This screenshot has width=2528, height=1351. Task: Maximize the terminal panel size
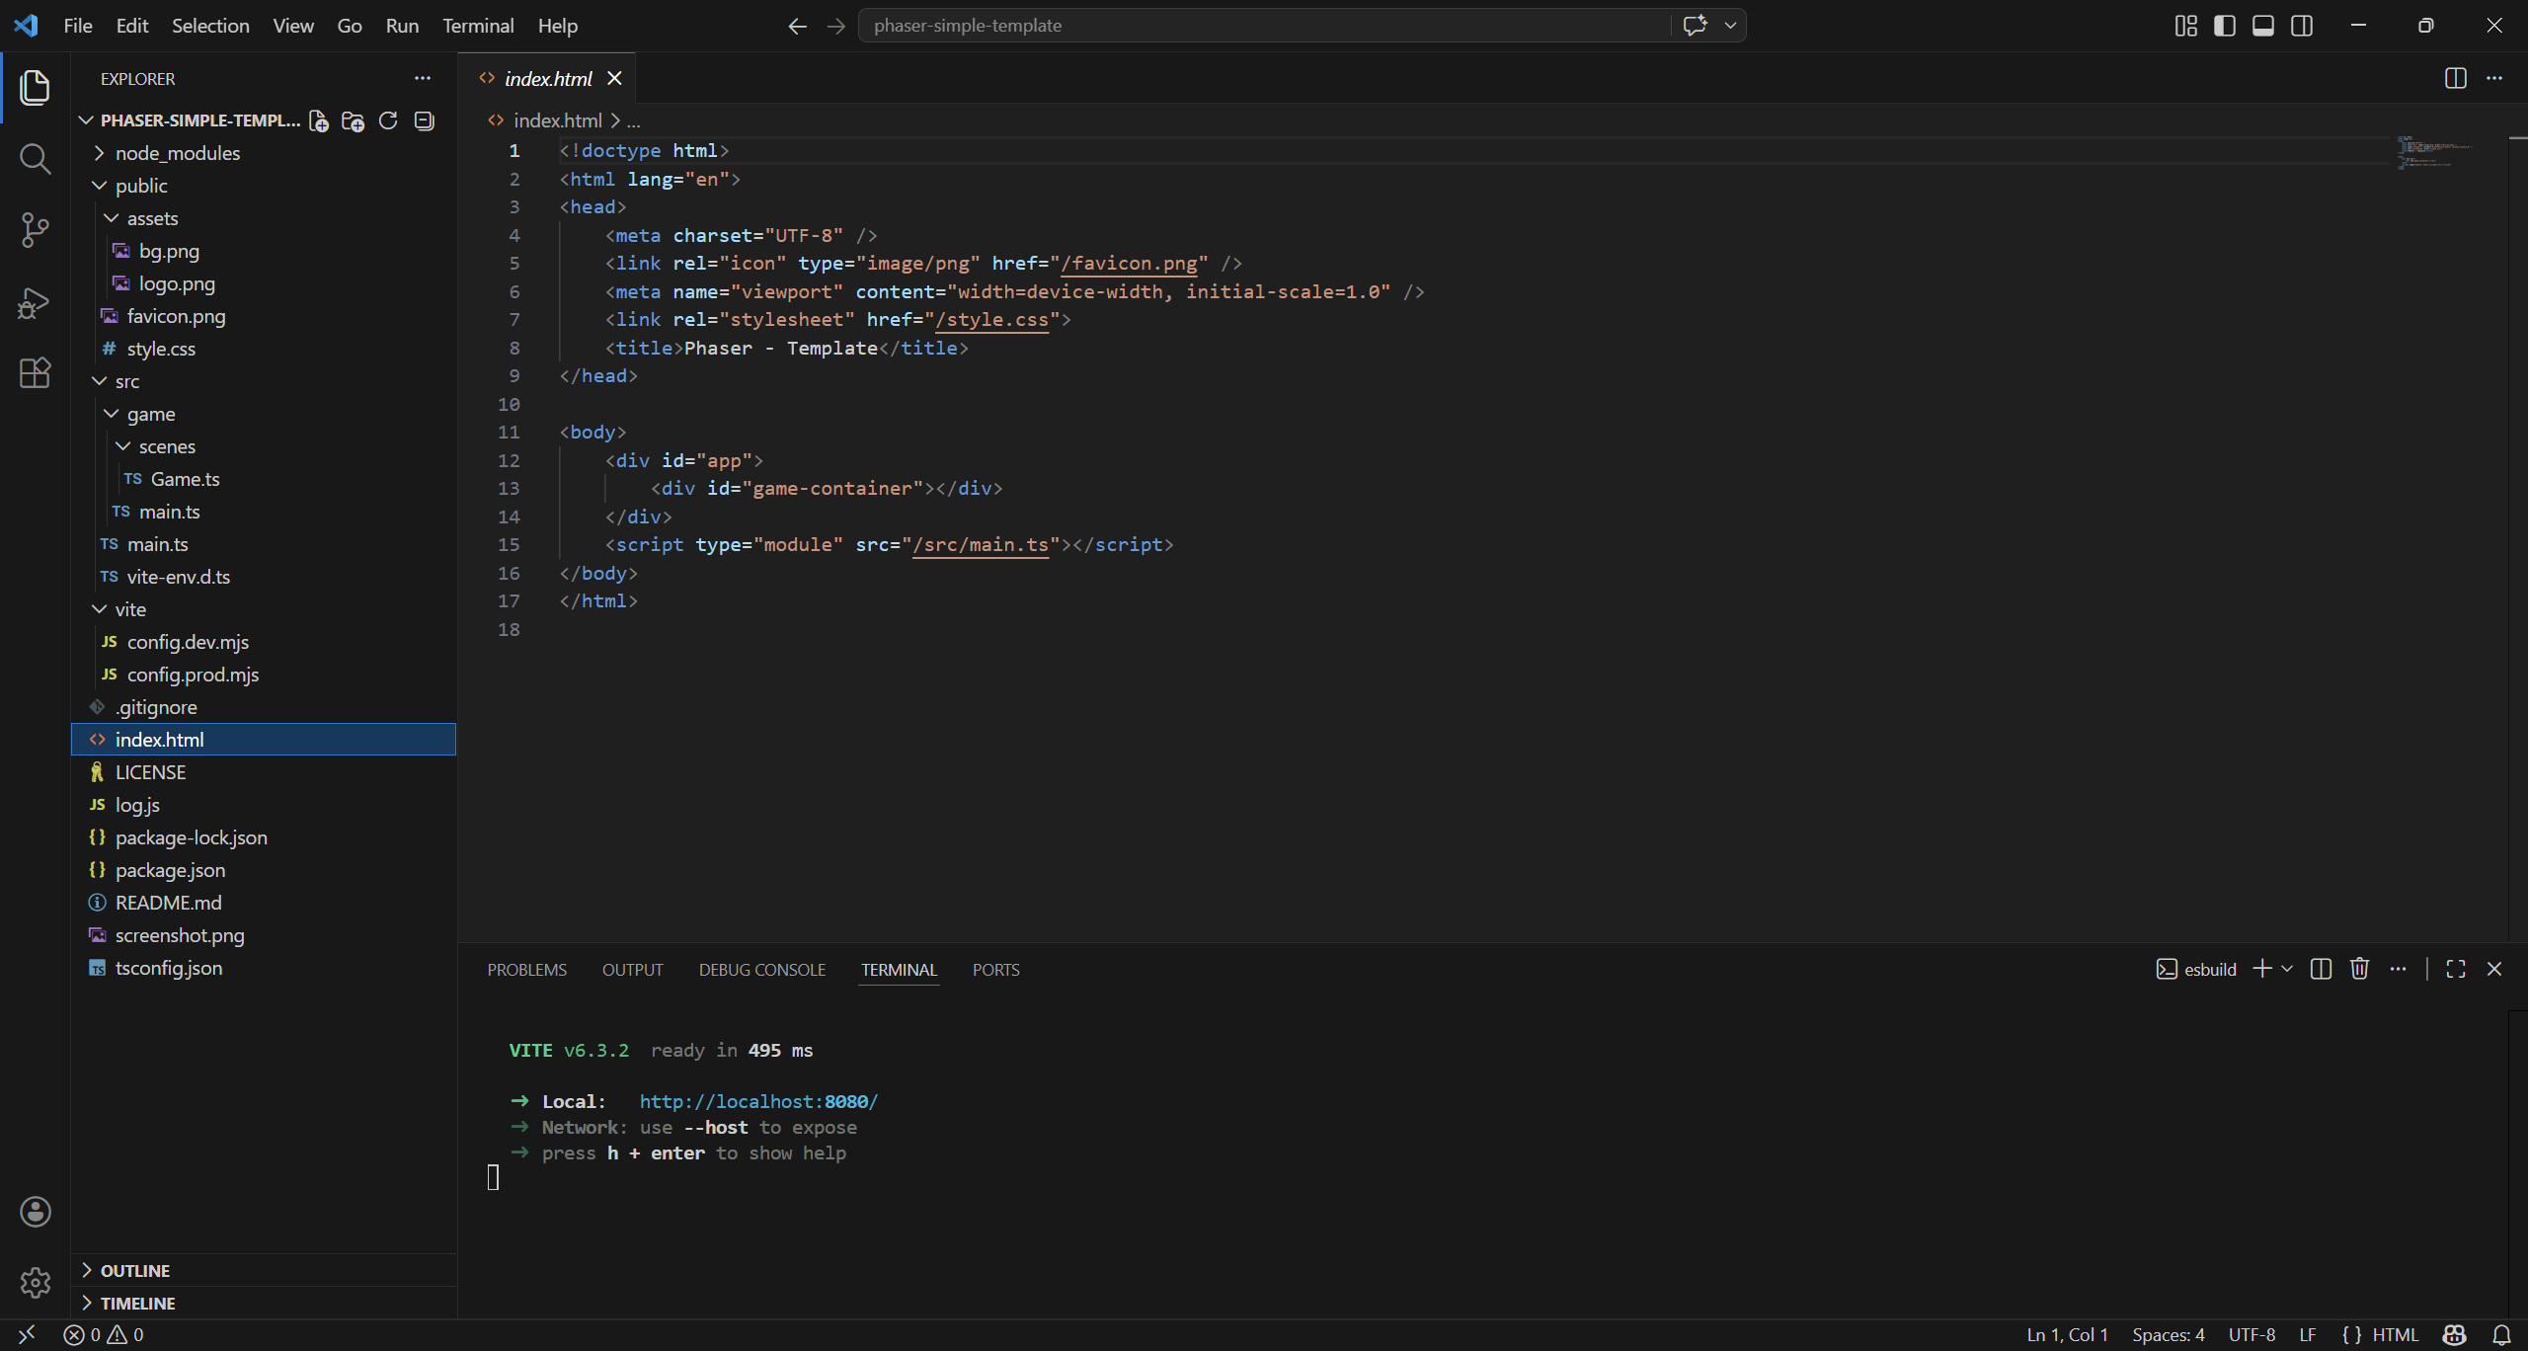[2455, 969]
